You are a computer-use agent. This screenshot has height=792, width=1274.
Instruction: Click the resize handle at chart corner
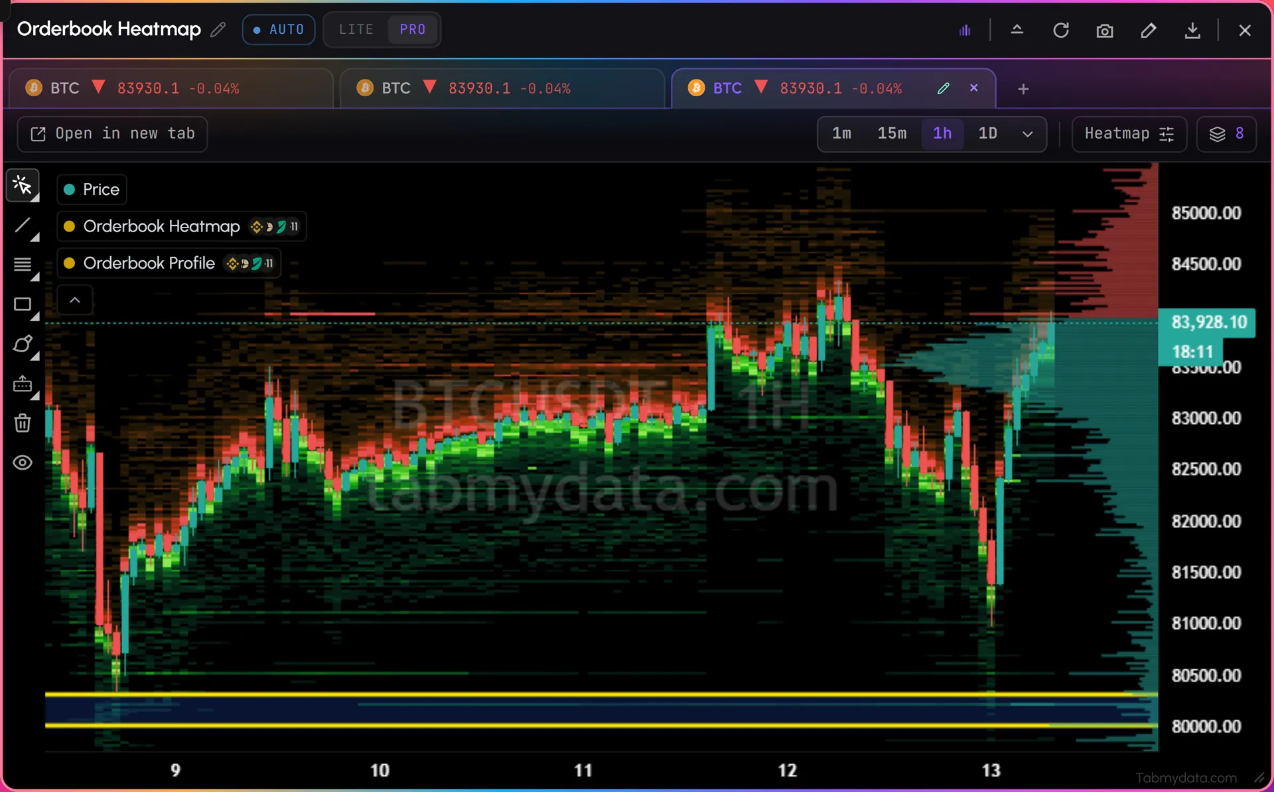pyautogui.click(x=1259, y=777)
